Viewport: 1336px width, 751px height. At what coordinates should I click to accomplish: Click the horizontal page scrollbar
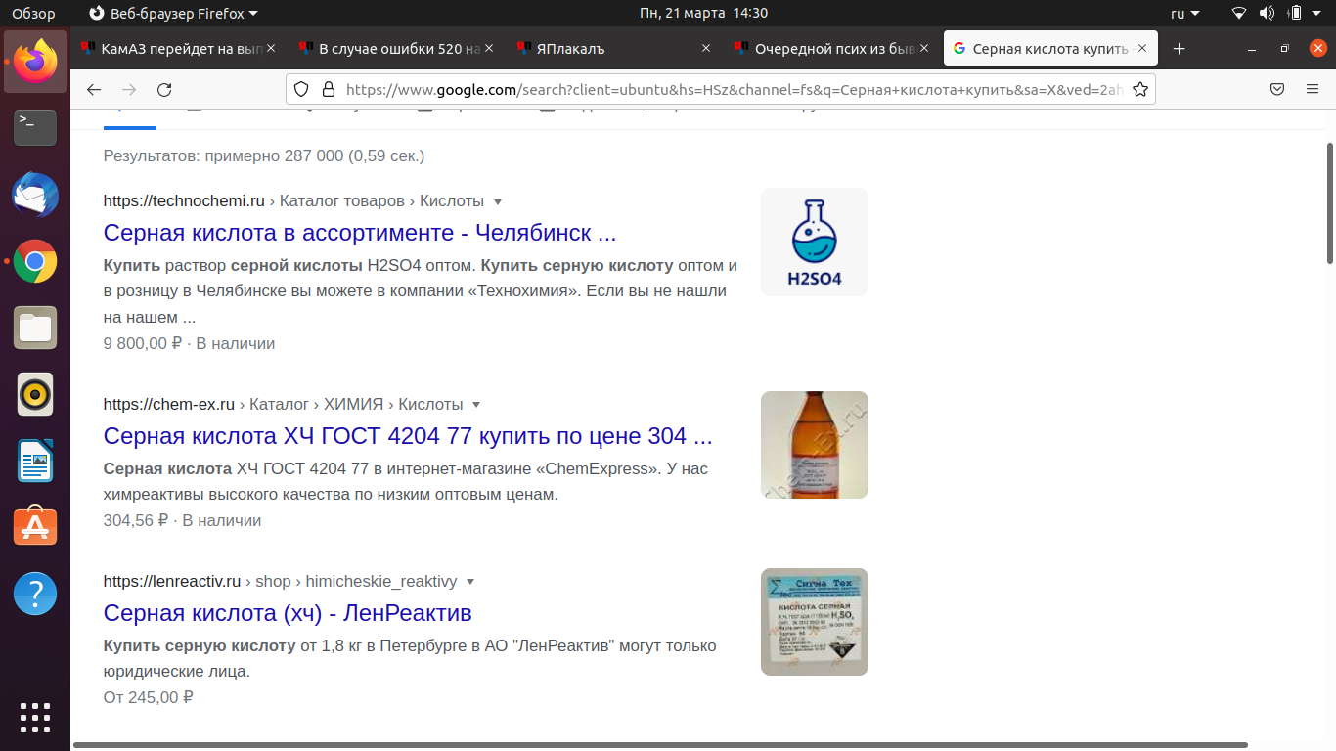(x=660, y=745)
